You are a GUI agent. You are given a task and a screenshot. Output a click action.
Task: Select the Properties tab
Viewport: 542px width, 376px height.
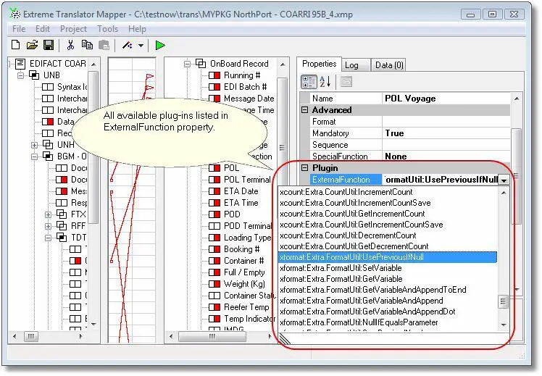(319, 64)
